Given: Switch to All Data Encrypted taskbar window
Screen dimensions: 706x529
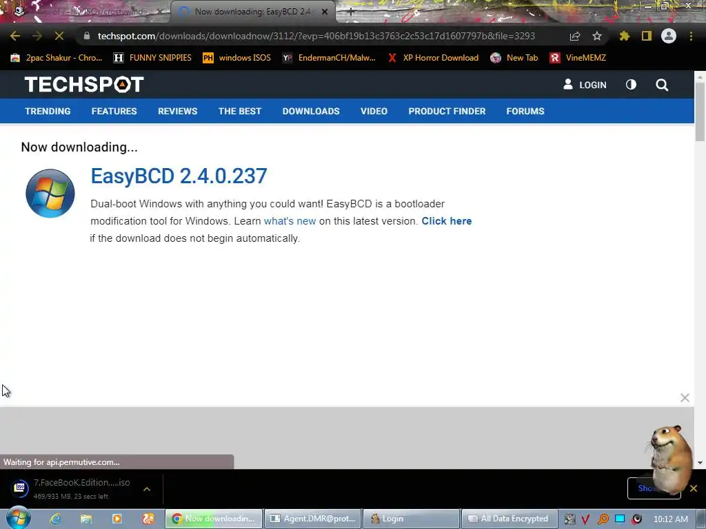Looking at the screenshot, I should coord(510,519).
